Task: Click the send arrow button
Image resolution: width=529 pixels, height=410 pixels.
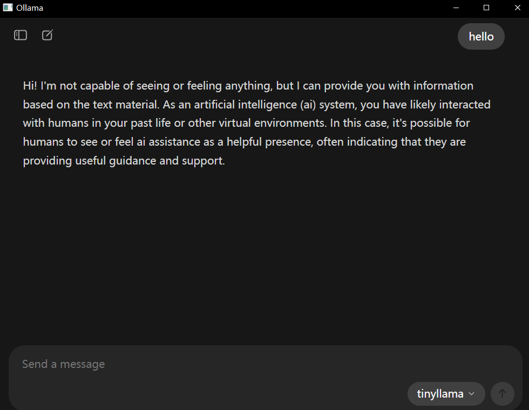Action: click(502, 393)
